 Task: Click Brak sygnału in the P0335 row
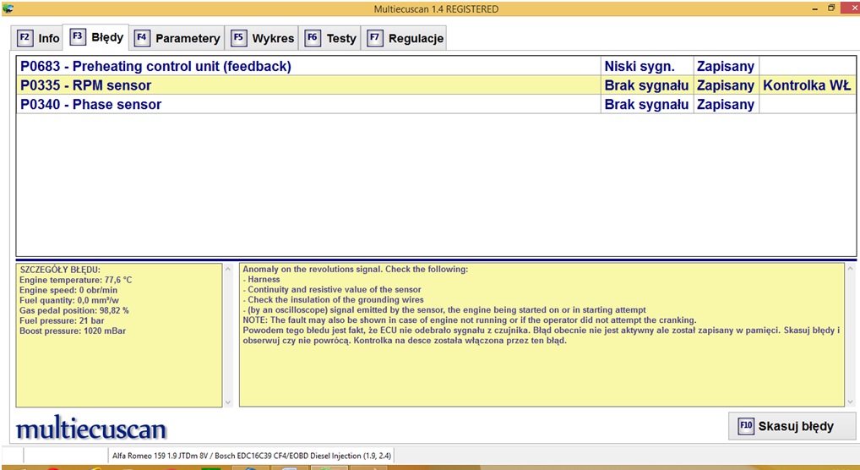coord(646,85)
